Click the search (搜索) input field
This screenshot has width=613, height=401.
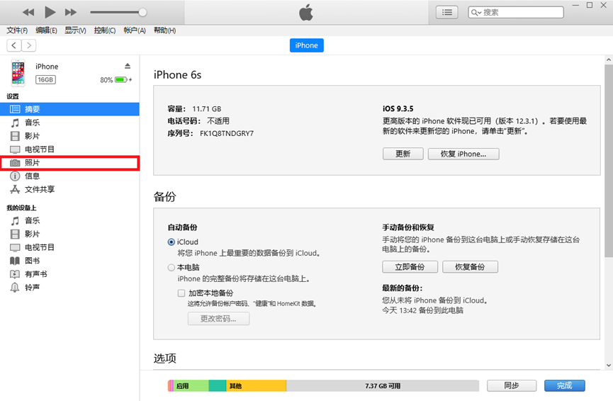pyautogui.click(x=521, y=12)
